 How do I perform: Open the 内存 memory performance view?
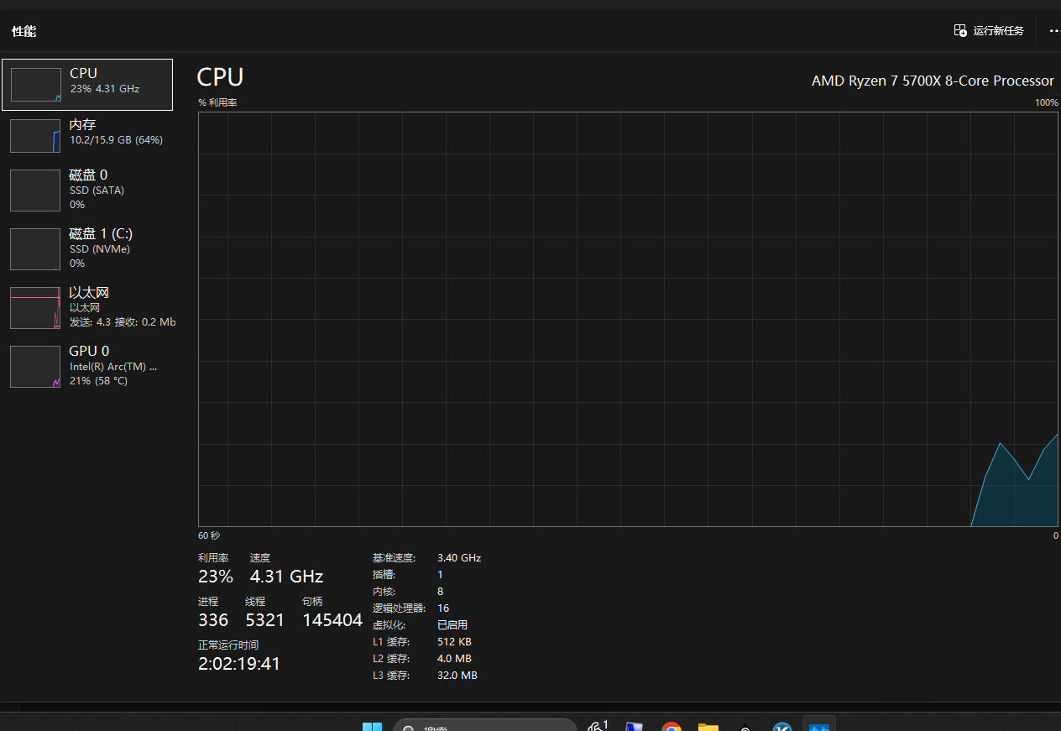pyautogui.click(x=87, y=135)
